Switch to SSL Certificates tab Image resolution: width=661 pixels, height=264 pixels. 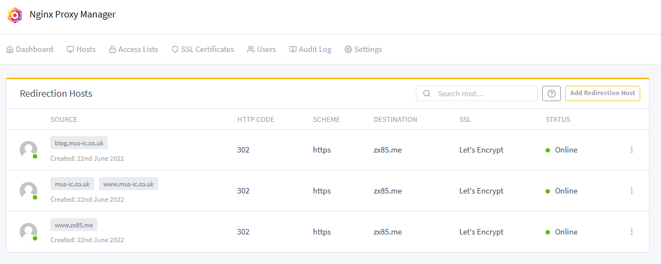tap(202, 49)
